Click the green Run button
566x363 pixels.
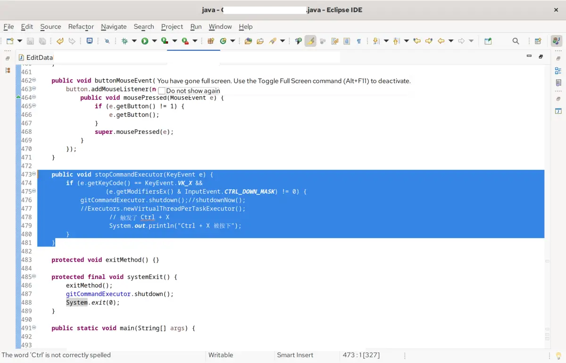coord(145,41)
